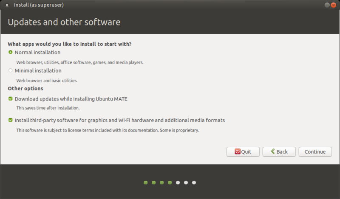The height and width of the screenshot is (199, 340).
Task: Select the Normal installation radio button
Action: [x=11, y=52]
